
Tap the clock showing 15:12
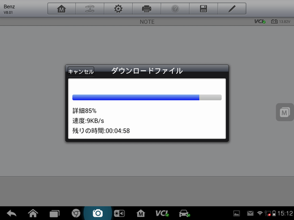coord(285,213)
